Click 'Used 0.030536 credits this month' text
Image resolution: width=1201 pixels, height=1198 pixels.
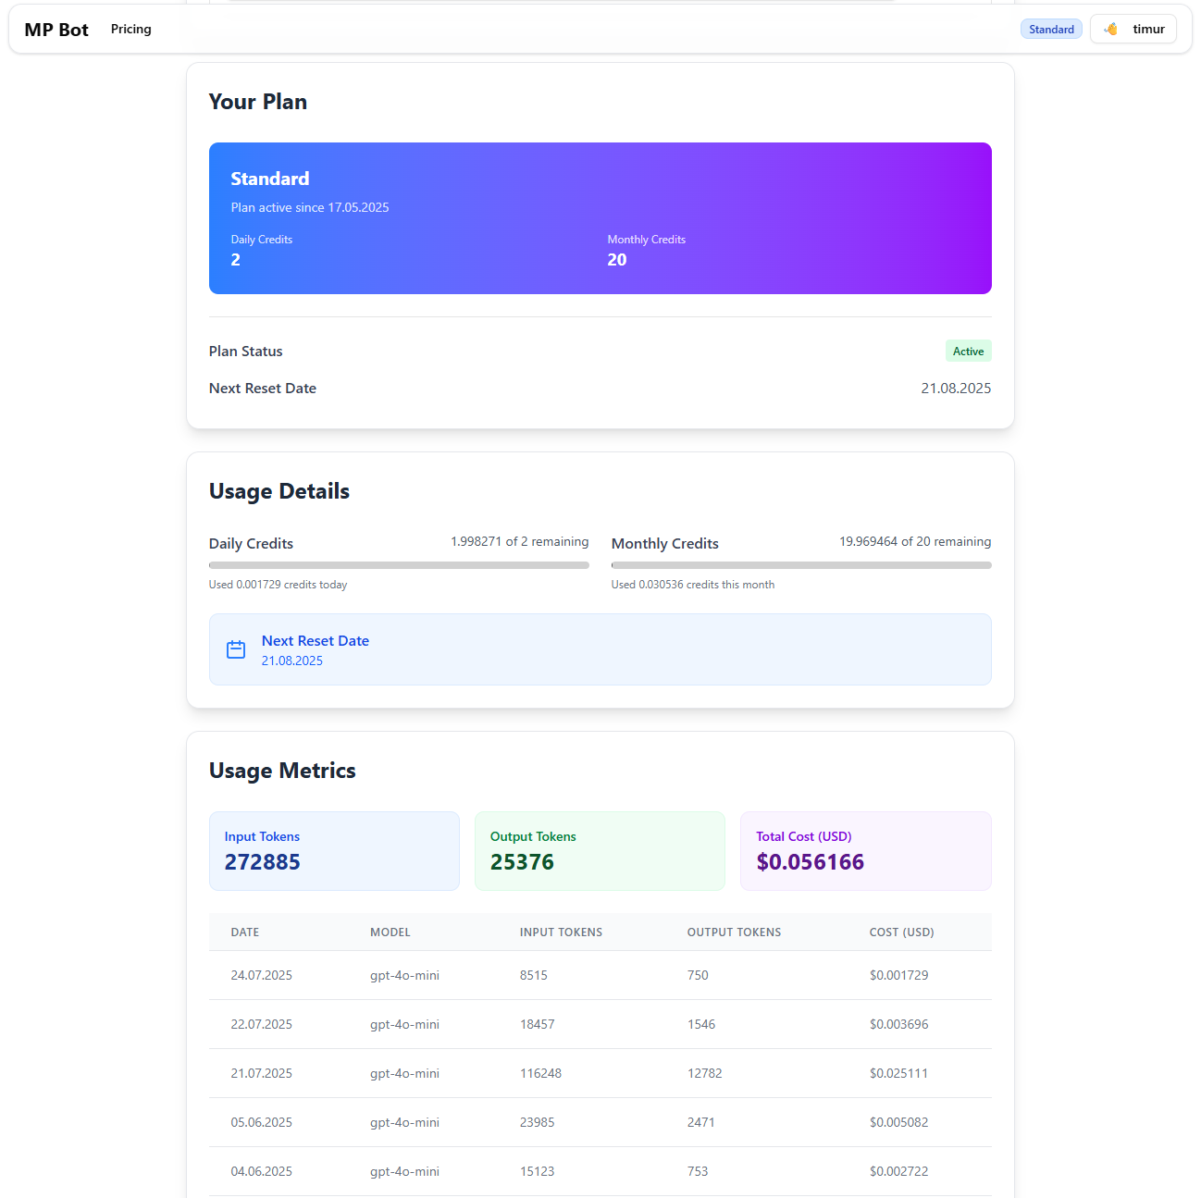693,585
